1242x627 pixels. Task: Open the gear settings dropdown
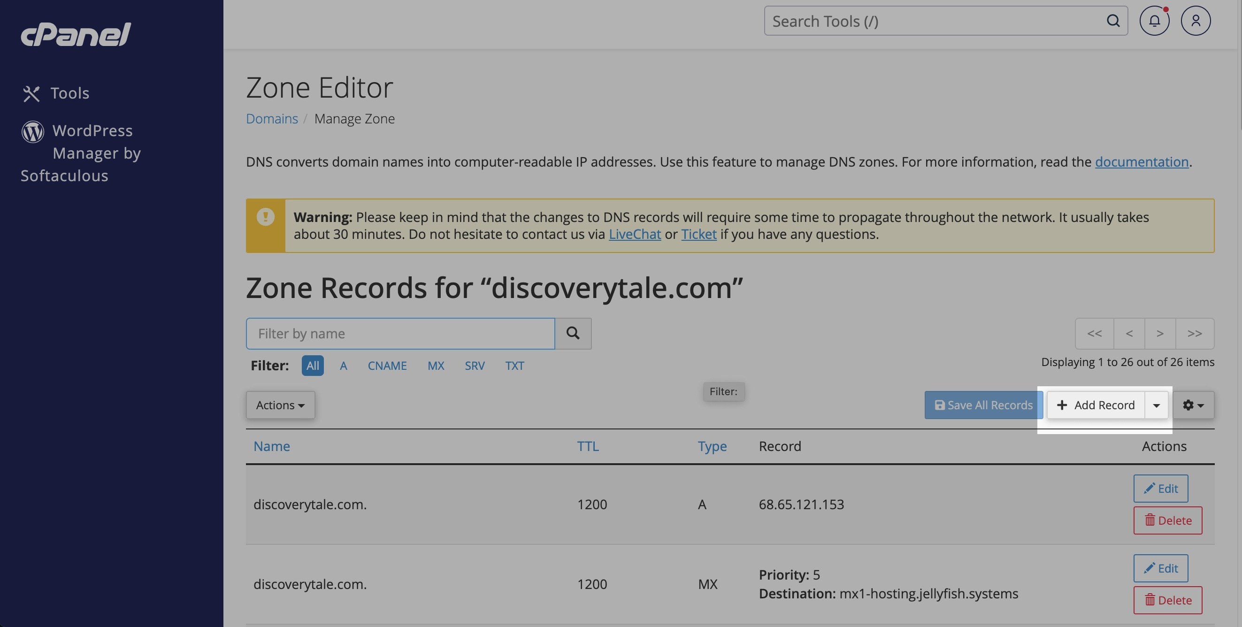pyautogui.click(x=1193, y=405)
